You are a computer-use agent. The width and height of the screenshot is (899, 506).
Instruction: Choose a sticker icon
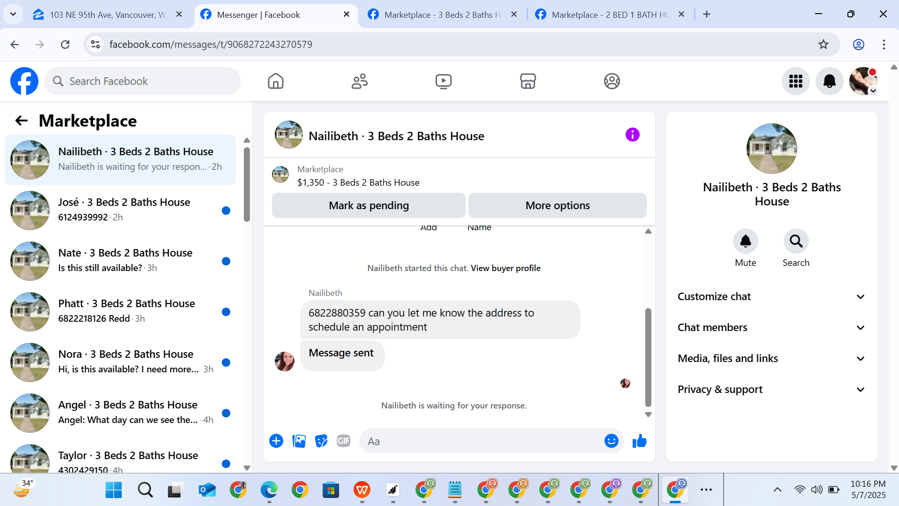tap(321, 441)
